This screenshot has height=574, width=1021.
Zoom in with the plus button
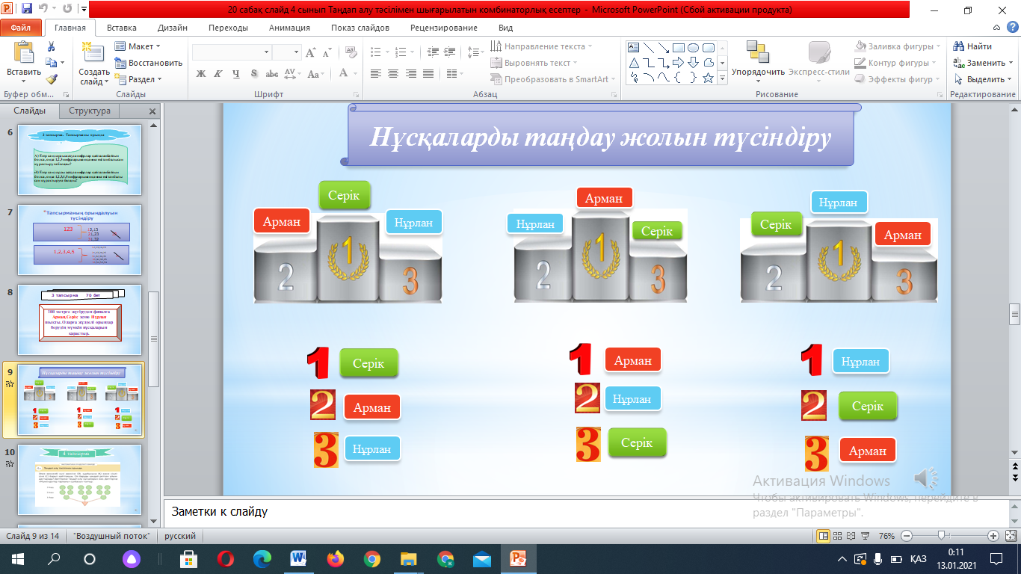click(x=993, y=536)
